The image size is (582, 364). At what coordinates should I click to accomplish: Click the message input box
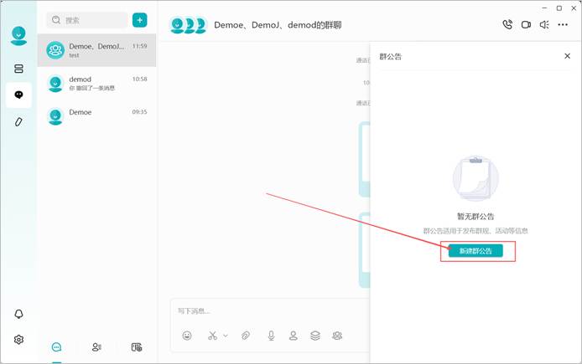[x=270, y=311]
